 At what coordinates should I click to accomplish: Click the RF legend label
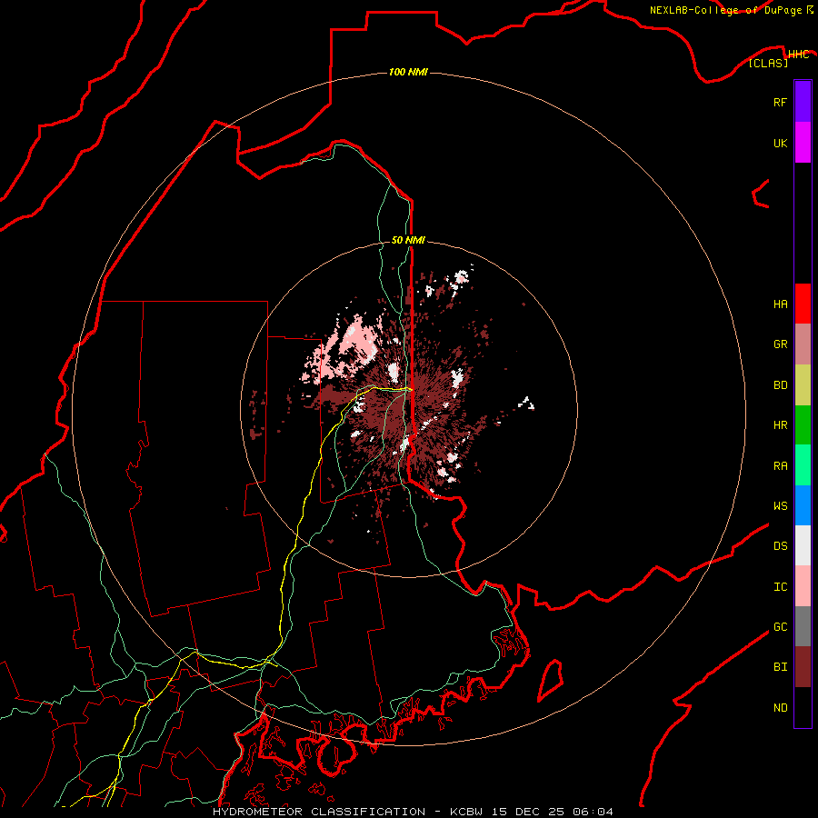coord(780,102)
